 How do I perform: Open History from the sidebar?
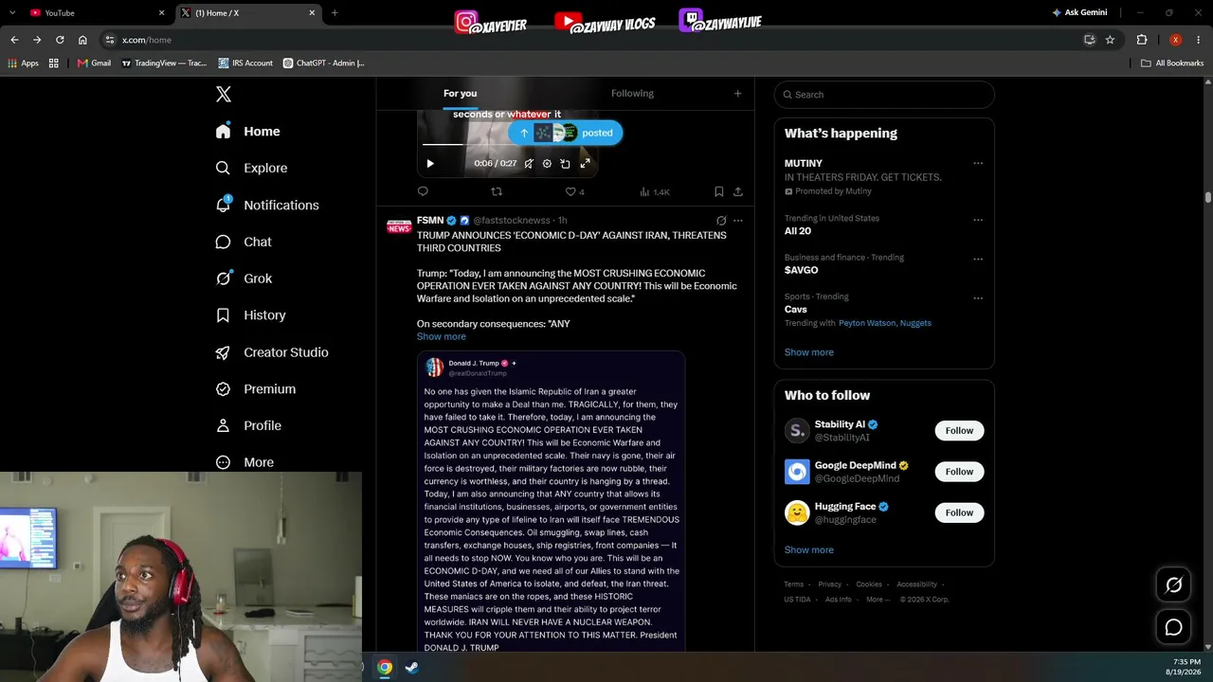[250, 315]
